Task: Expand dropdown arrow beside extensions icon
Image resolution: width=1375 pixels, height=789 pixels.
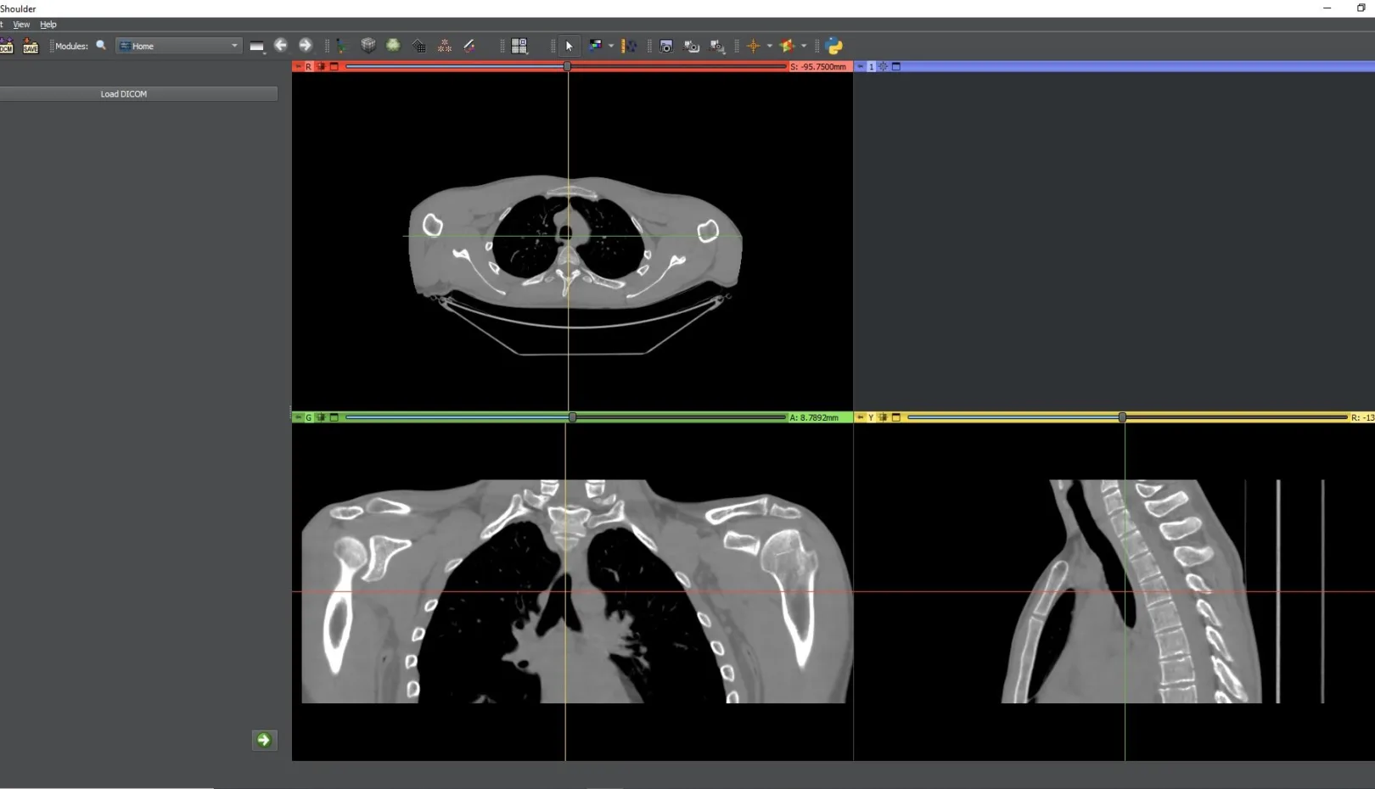Action: click(804, 46)
